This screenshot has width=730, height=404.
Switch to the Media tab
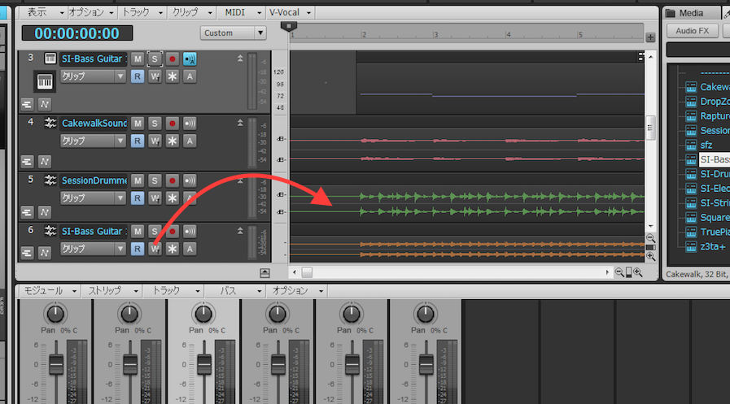692,13
